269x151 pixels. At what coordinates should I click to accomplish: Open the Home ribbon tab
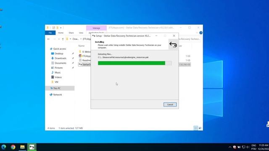point(61,33)
